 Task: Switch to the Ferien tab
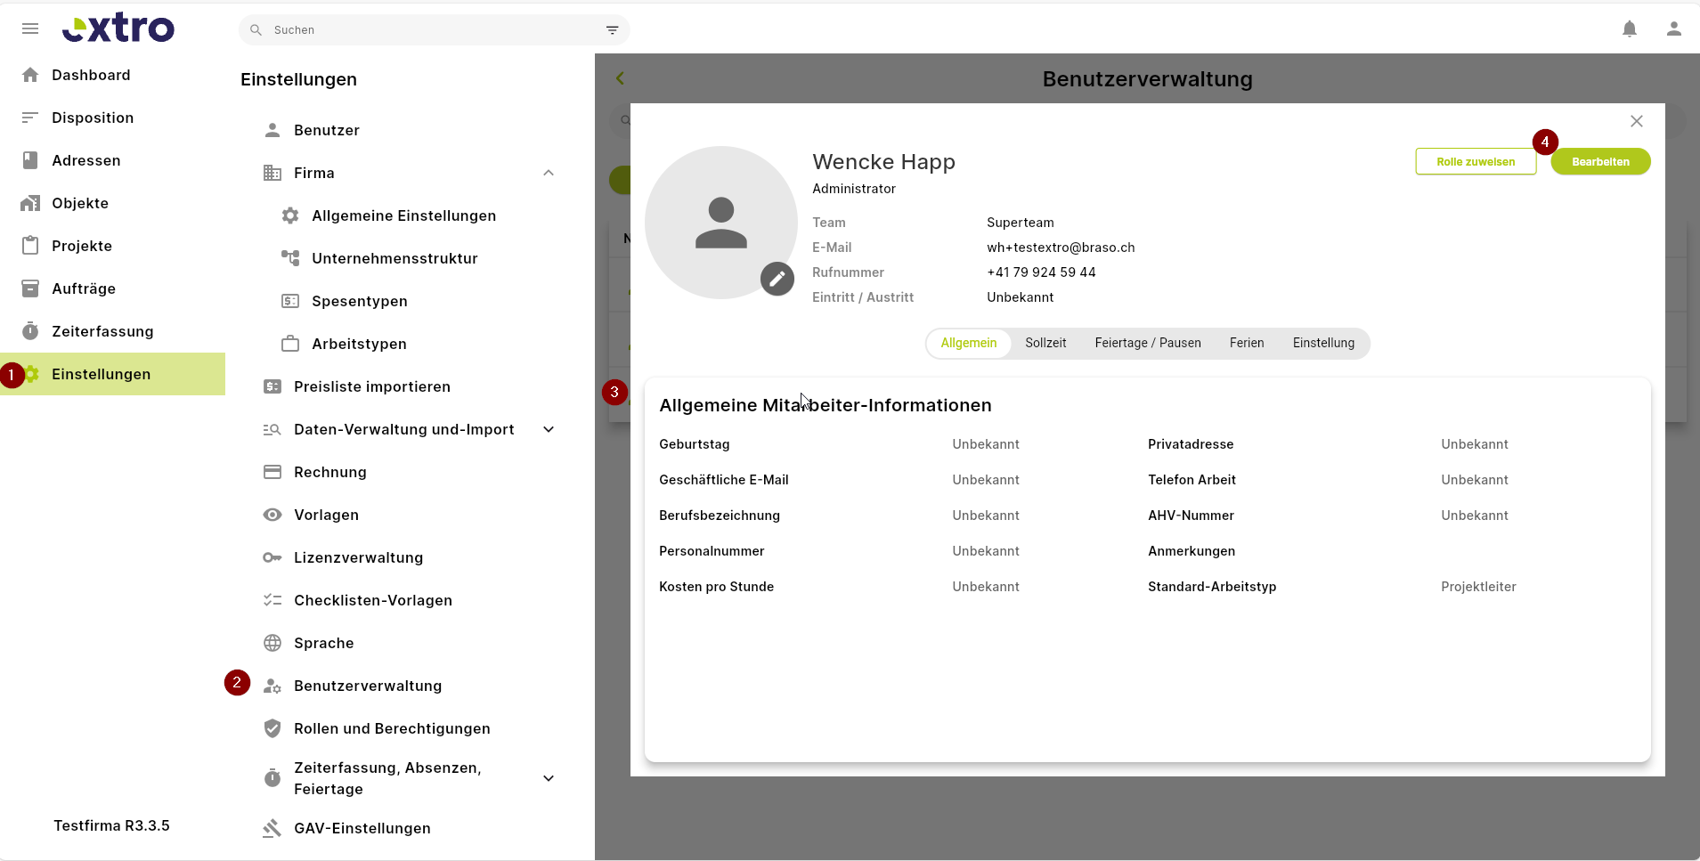[1247, 343]
